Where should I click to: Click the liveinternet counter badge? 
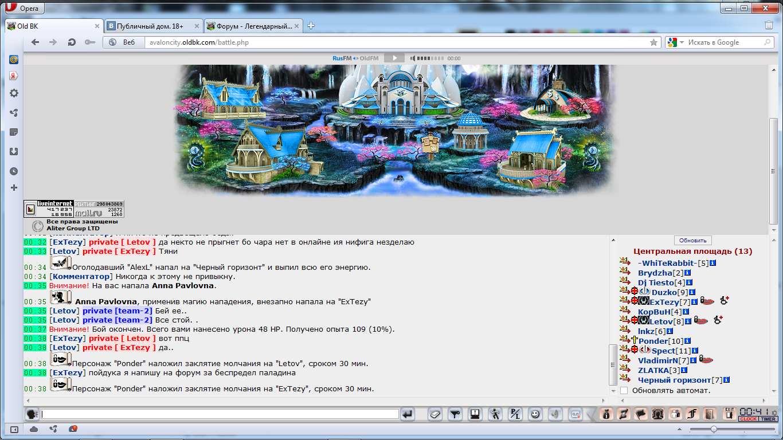[x=49, y=209]
